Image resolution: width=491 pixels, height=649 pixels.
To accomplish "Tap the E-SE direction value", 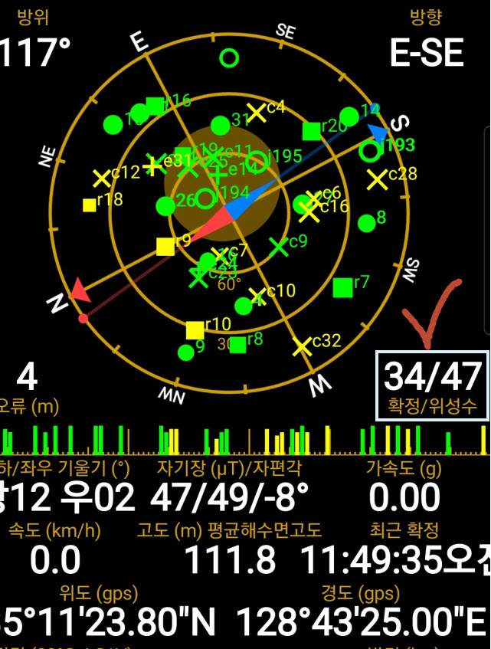I will tap(427, 53).
